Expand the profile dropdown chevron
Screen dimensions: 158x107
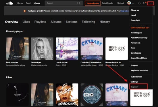133,3
